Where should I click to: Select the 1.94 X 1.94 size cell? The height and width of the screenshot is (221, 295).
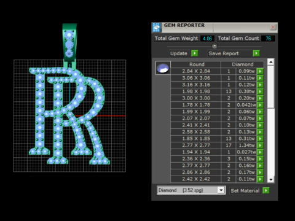point(196,152)
